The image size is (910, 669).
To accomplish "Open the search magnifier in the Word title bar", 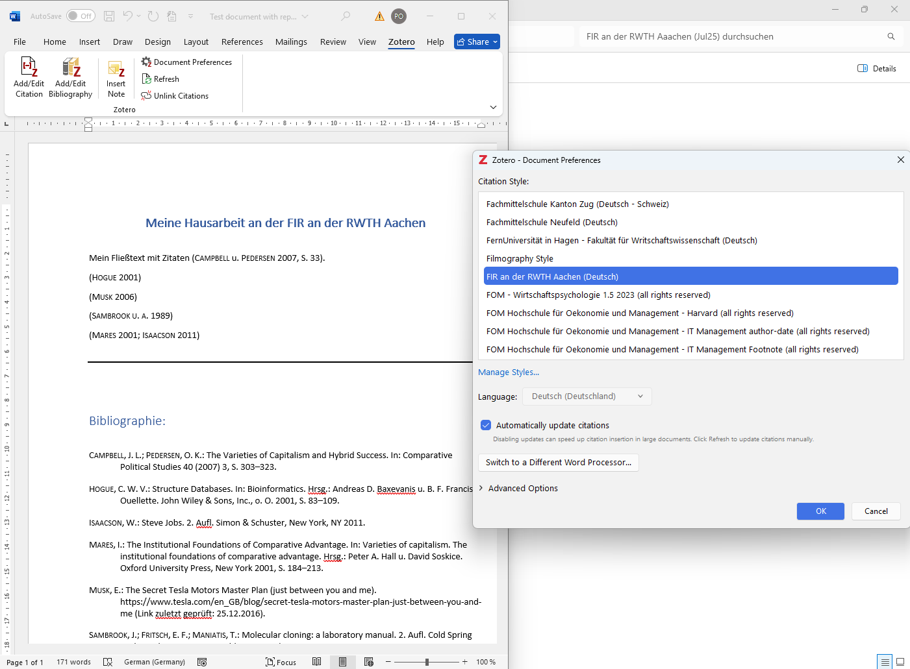I will [346, 16].
